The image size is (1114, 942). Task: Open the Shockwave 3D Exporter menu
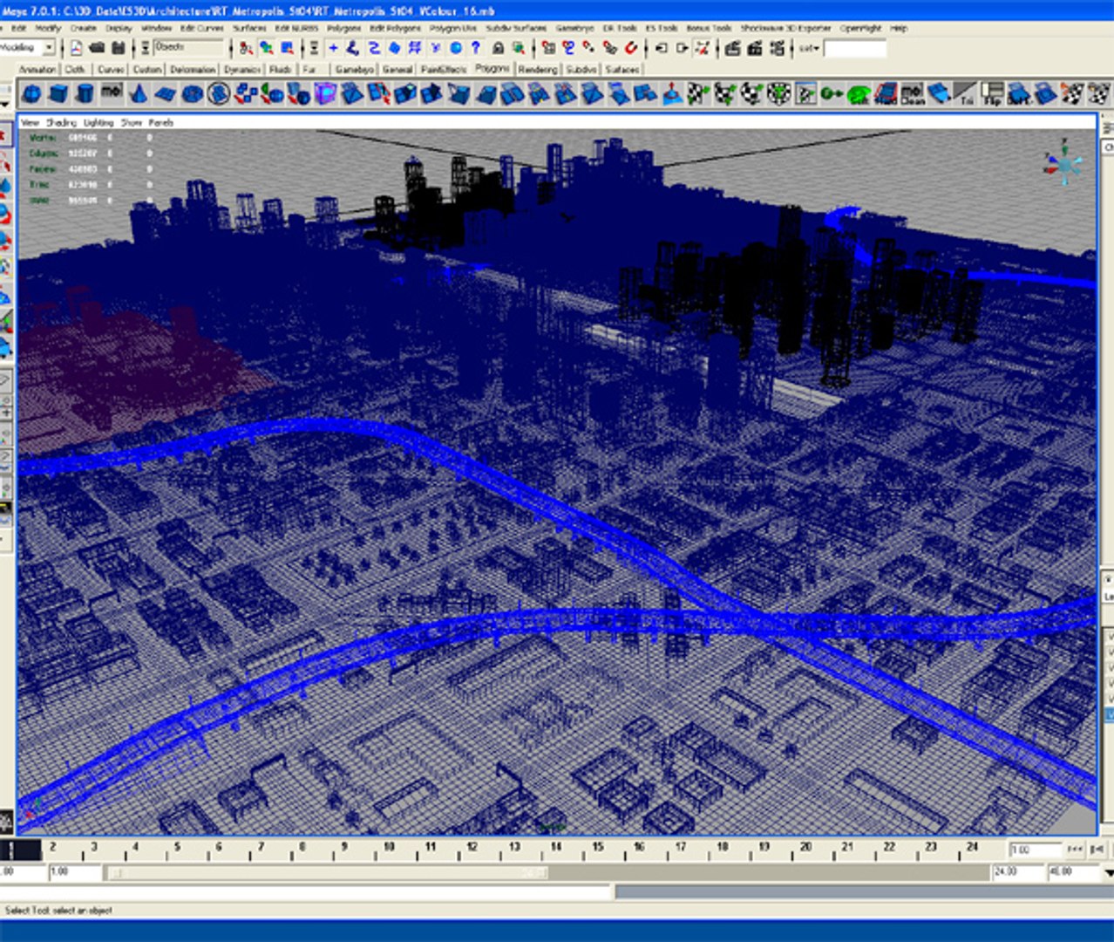pos(786,28)
